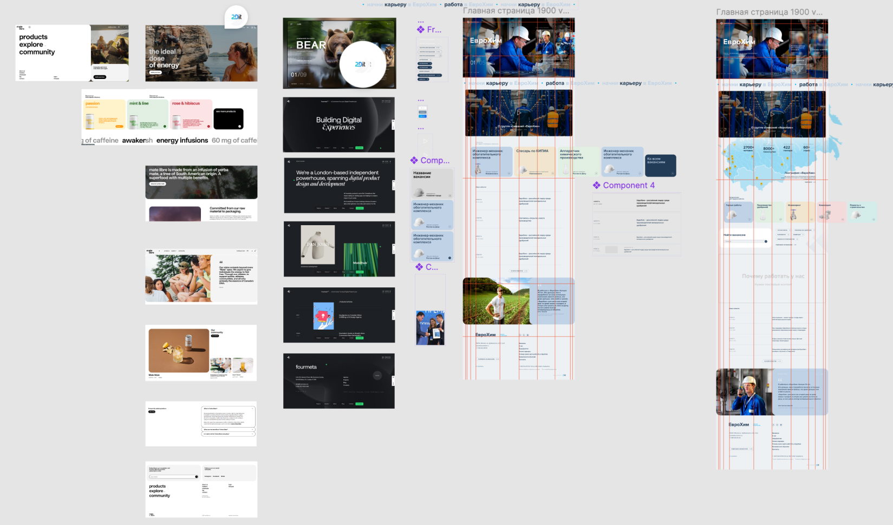Click the ЕвроХим footer logo below the worker with radio
The width and height of the screenshot is (893, 525).
point(739,424)
